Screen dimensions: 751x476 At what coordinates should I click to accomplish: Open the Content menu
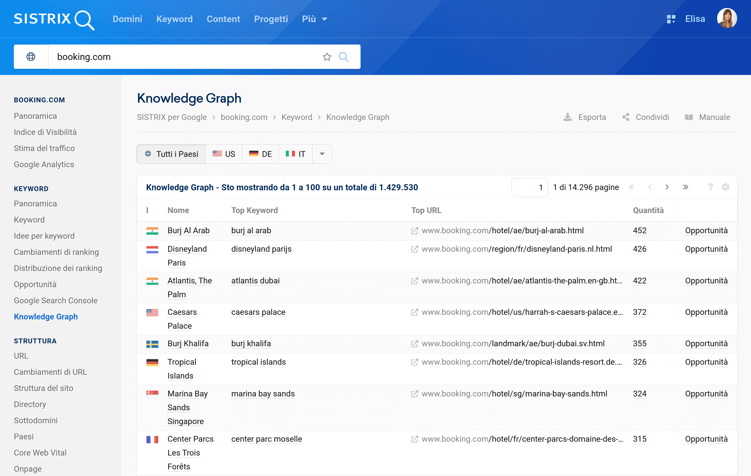pos(223,19)
